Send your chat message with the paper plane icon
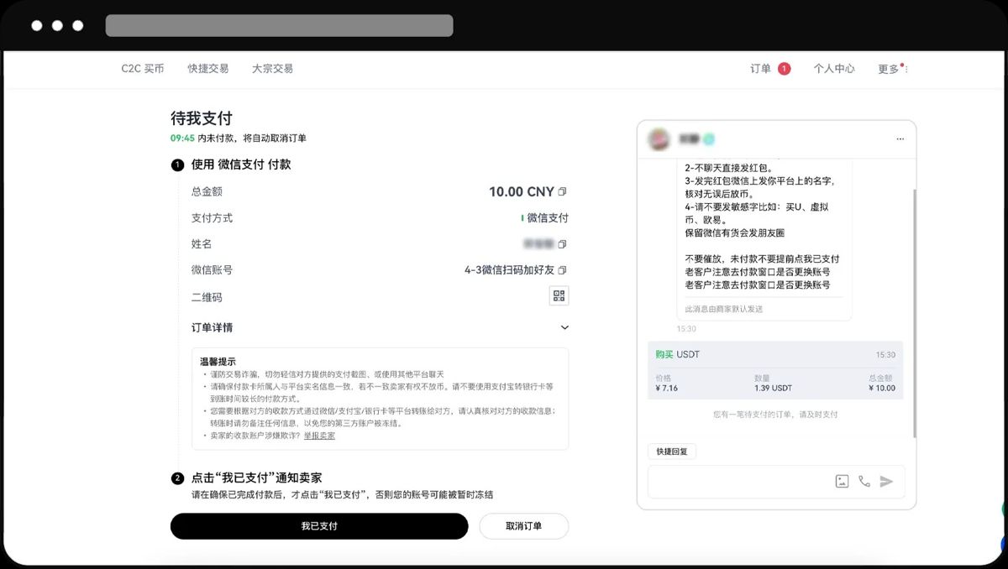 pos(885,481)
